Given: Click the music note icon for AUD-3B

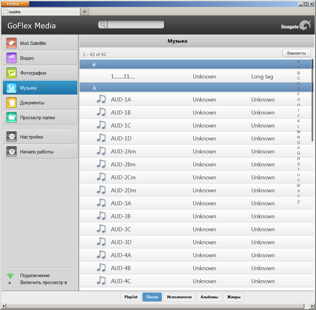Looking at the screenshot, I should click(x=101, y=216).
